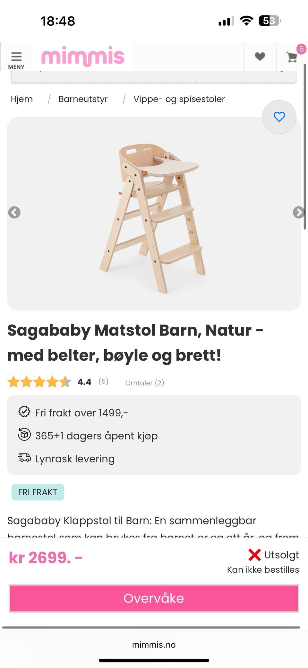Click the page scrollbar on right edge
Screen dimensions: 308x668
pyautogui.click(x=304, y=147)
